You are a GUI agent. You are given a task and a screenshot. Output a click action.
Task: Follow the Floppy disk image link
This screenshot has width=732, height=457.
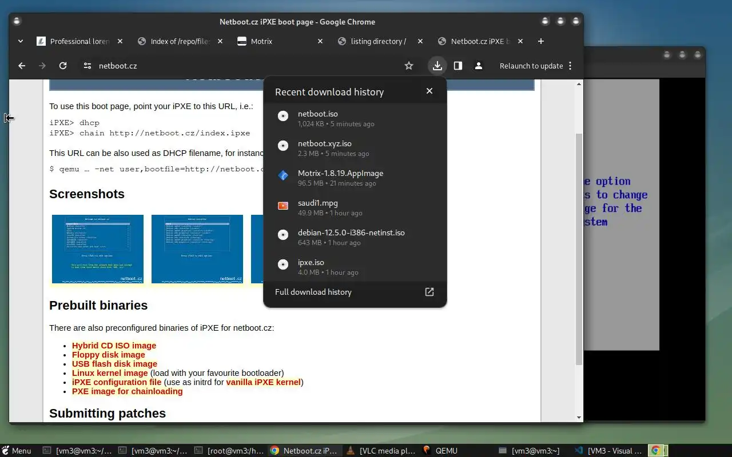click(109, 355)
